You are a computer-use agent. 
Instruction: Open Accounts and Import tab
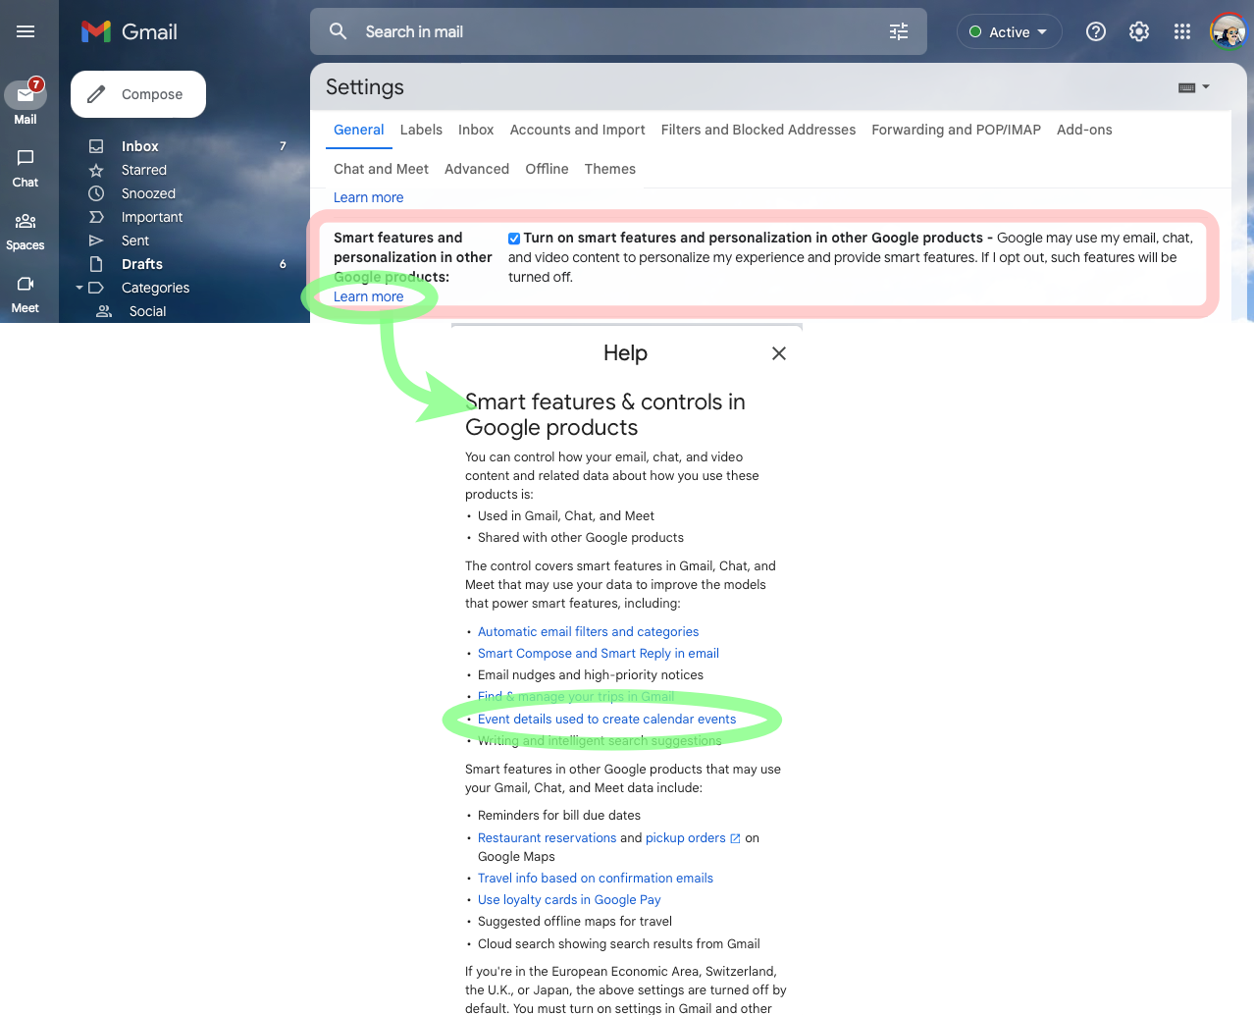pos(577,130)
